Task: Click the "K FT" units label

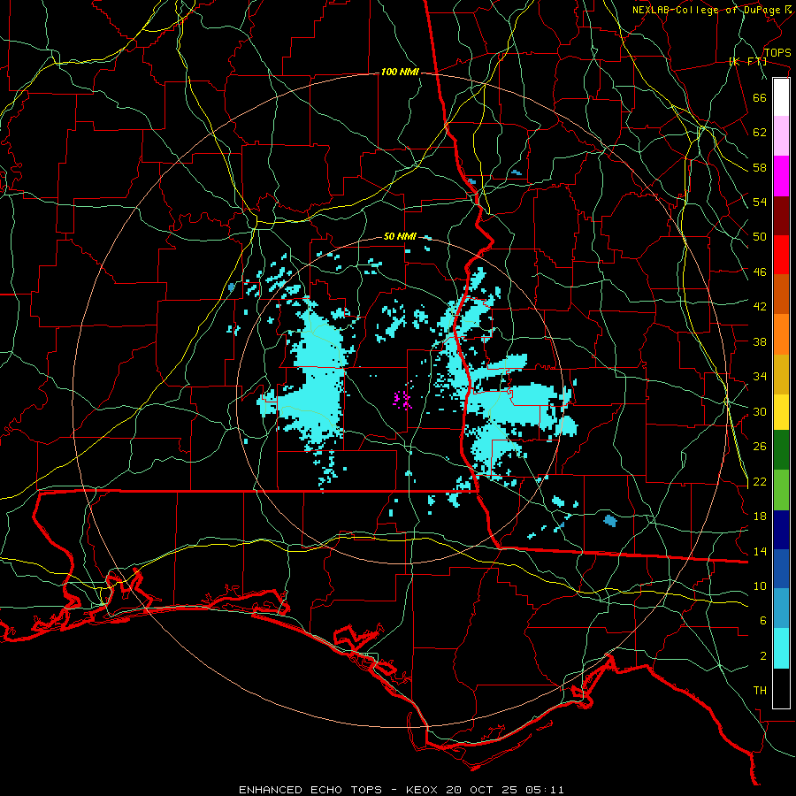Action: click(747, 61)
